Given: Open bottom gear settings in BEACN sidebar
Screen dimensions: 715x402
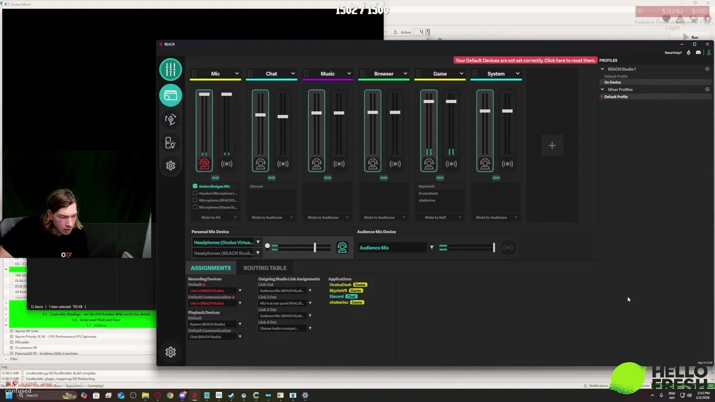Looking at the screenshot, I should coord(170,352).
